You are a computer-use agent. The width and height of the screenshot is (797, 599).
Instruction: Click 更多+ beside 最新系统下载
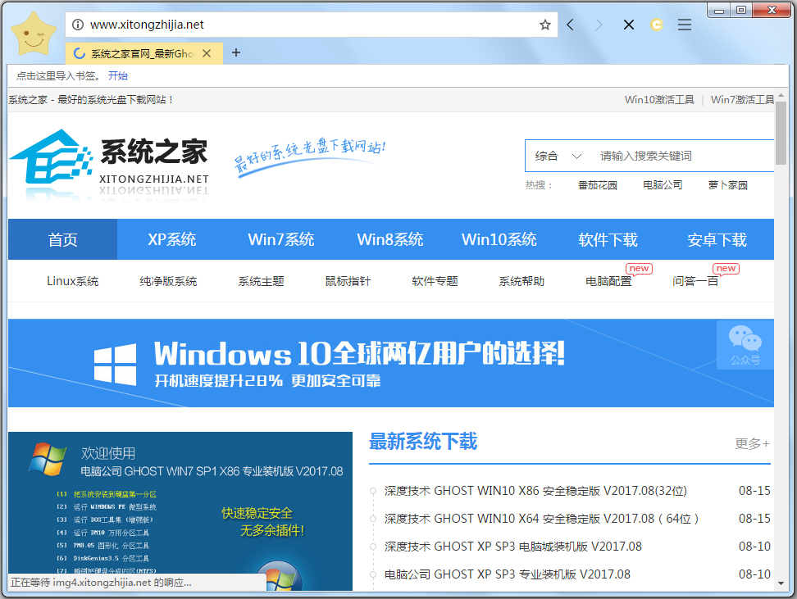tap(752, 443)
